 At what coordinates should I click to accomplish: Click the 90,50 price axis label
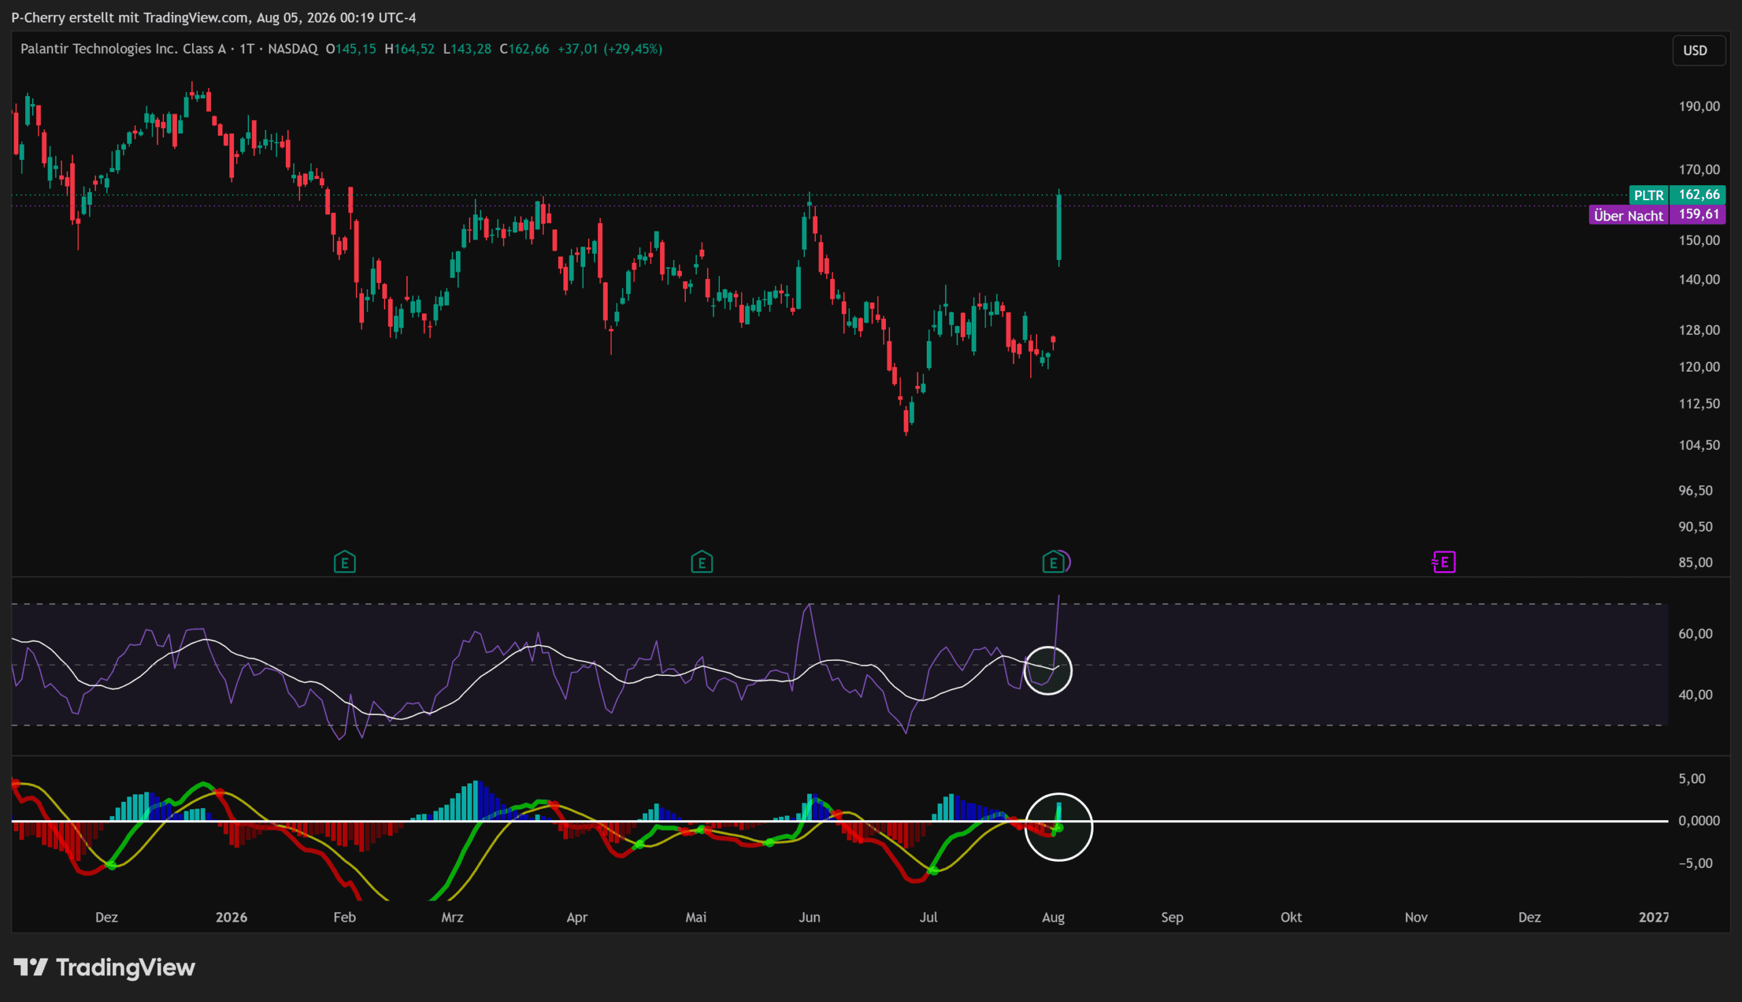[x=1695, y=527]
